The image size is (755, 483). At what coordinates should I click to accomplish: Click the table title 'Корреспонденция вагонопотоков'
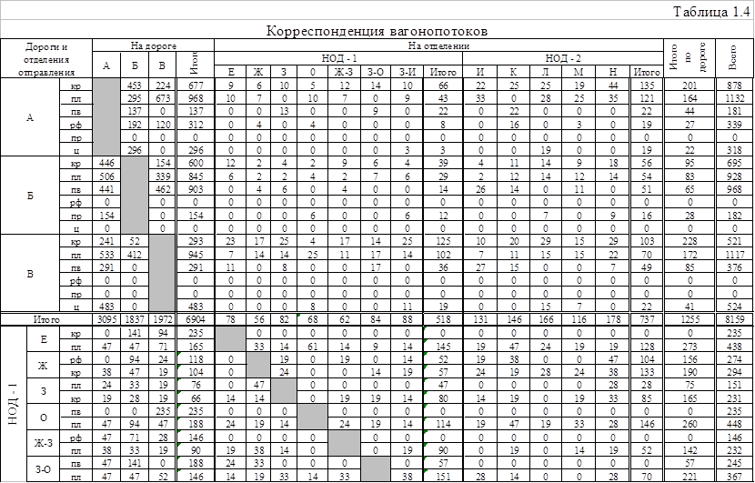[x=377, y=30]
